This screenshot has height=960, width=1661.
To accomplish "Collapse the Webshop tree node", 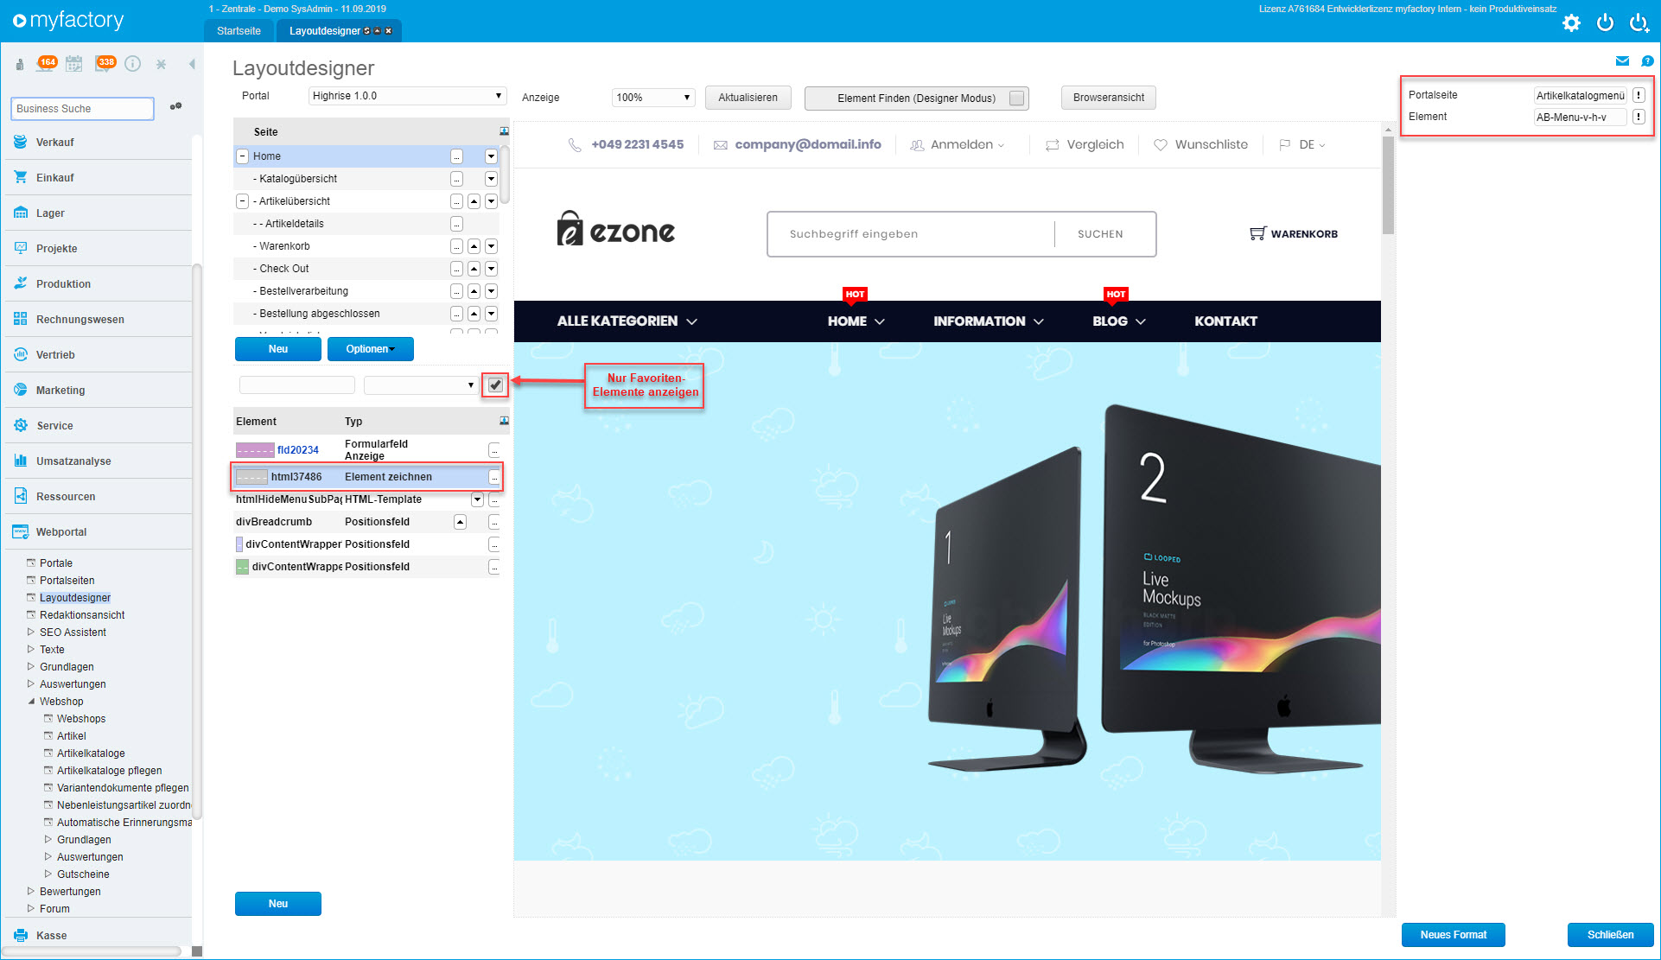I will (x=31, y=701).
